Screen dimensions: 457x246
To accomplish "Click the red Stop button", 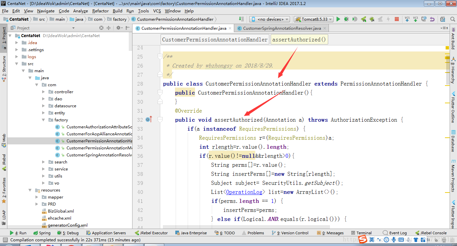I will [397, 19].
